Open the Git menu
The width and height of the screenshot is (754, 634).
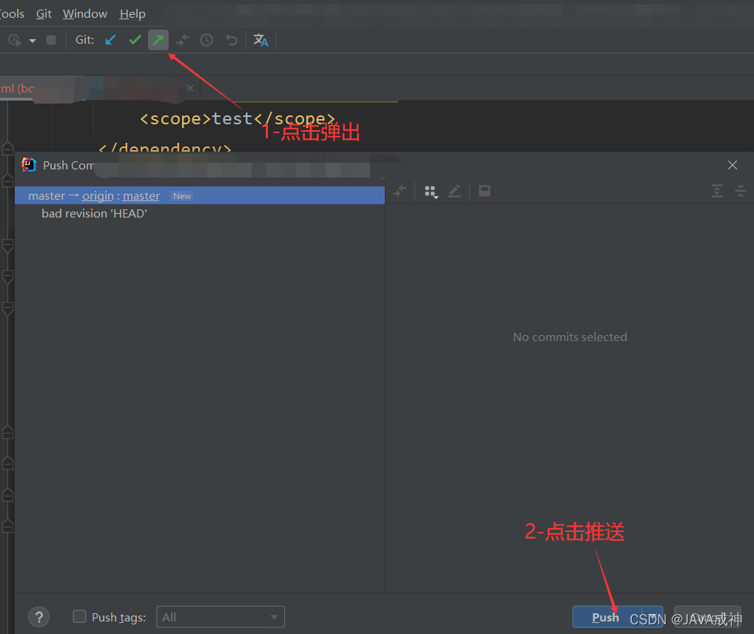(43, 13)
